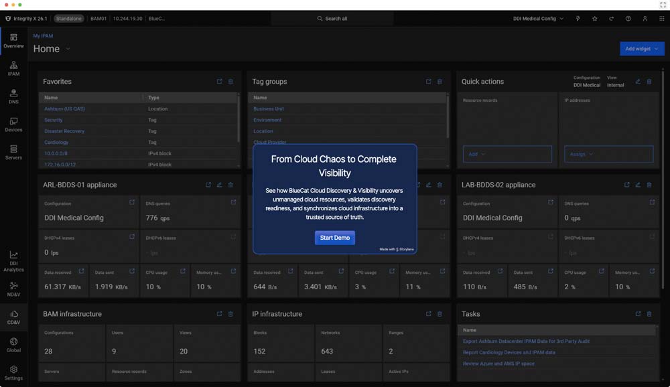Delete the Tasks widget
Image resolution: width=670 pixels, height=387 pixels.
649,313
